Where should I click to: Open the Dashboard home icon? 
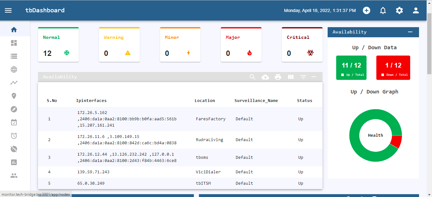click(x=14, y=29)
